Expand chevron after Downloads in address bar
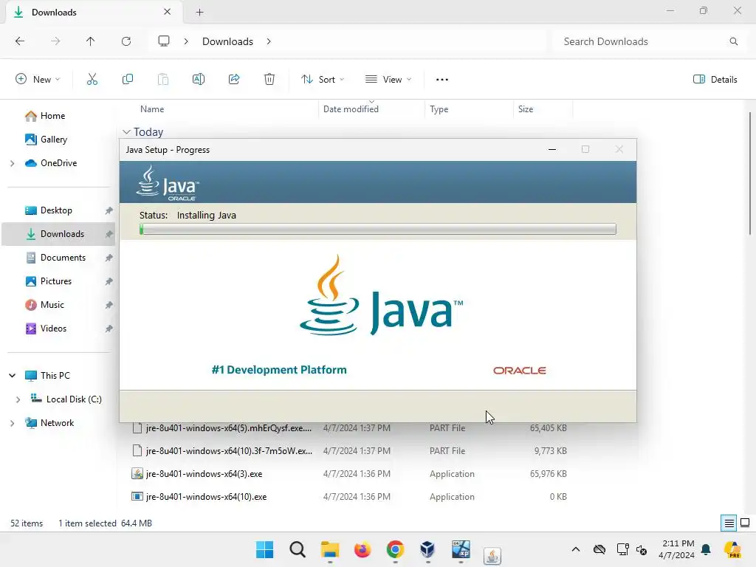Viewport: 756px width, 567px height. 269,41
